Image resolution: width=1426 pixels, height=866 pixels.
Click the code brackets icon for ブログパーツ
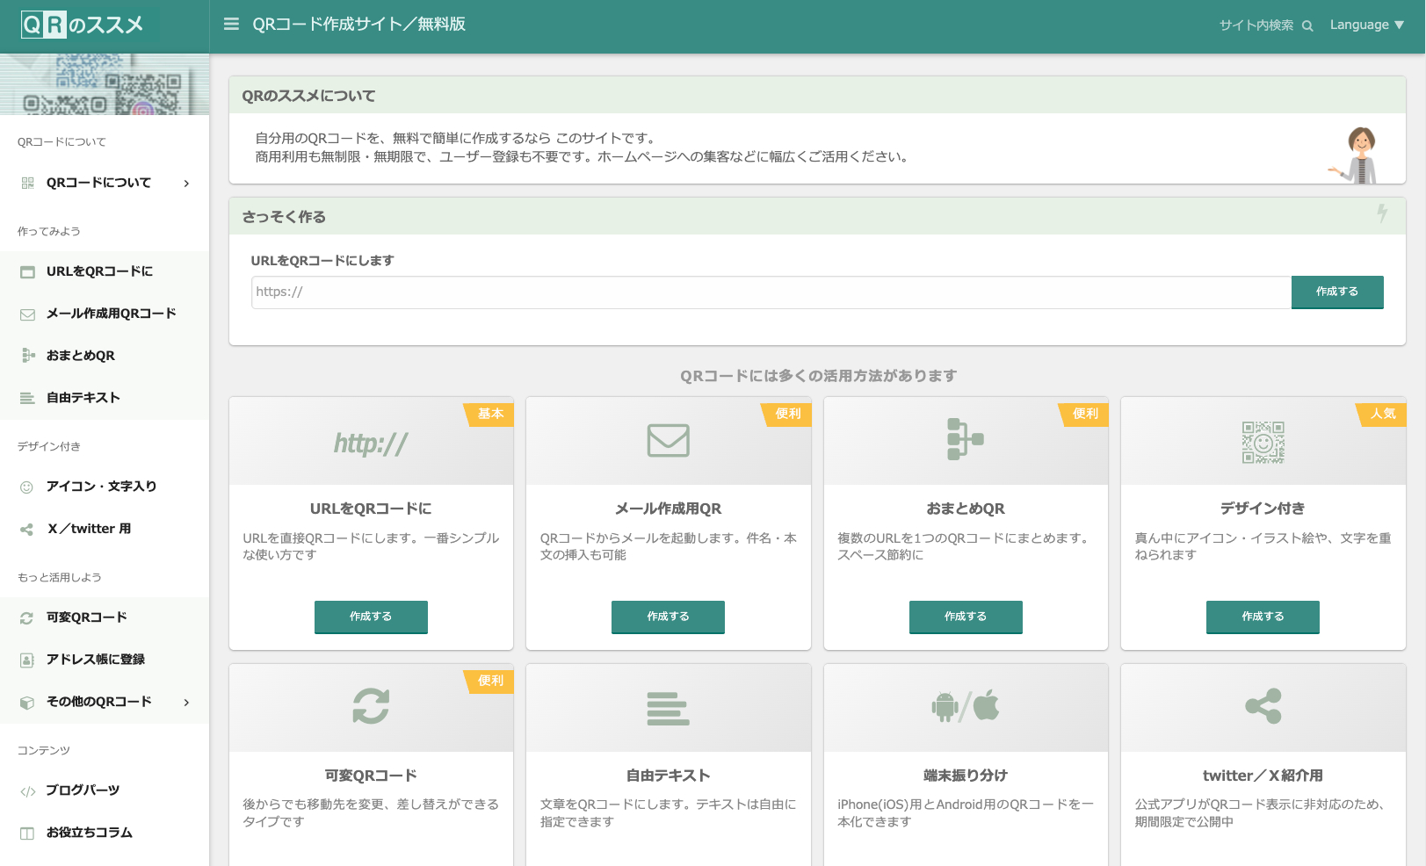(27, 791)
